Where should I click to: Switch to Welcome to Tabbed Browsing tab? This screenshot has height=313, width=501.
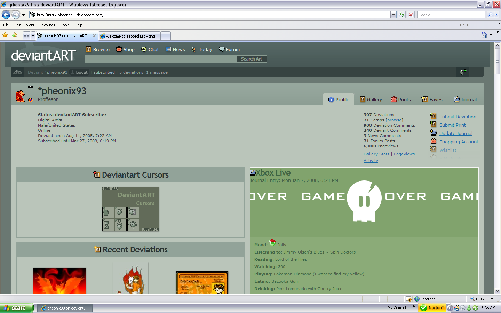(x=129, y=36)
